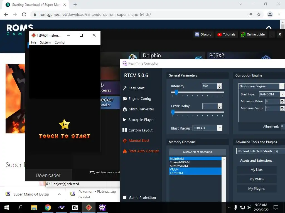Bookmark this page with star icon
285x213 pixels.
click(x=259, y=14)
